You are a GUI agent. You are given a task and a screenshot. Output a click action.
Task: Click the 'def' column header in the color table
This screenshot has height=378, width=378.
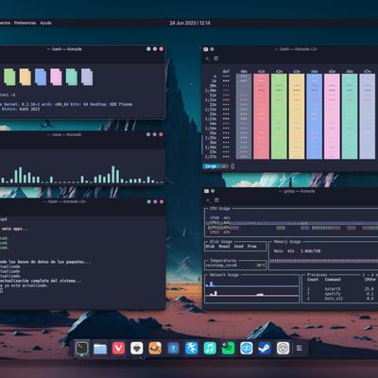coord(226,72)
